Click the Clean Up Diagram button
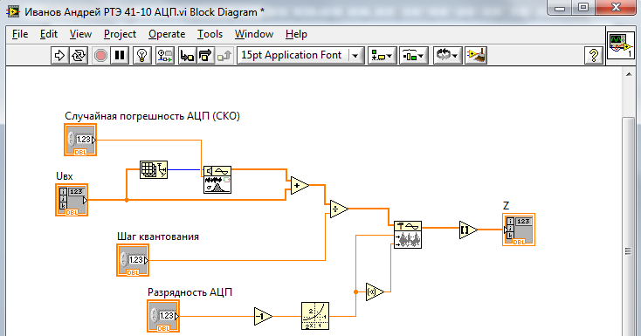 (x=476, y=55)
